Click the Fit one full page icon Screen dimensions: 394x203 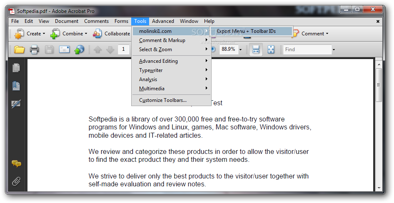click(x=271, y=50)
